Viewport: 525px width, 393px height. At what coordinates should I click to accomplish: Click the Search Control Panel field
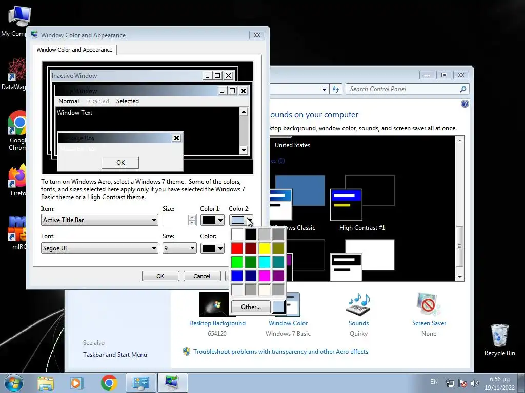(402, 89)
